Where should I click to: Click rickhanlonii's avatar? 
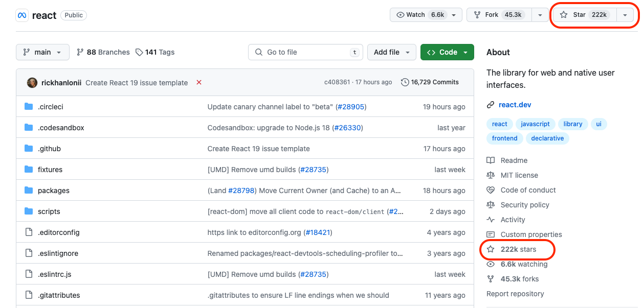(32, 82)
